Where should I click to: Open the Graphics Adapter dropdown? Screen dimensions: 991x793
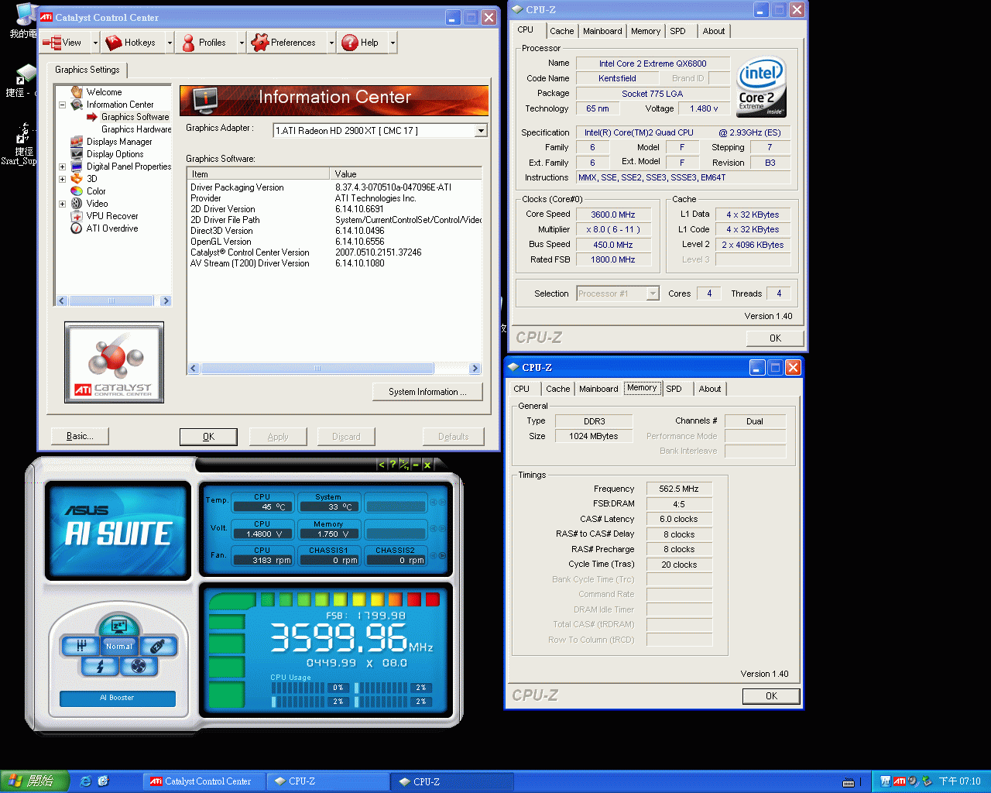click(x=481, y=131)
